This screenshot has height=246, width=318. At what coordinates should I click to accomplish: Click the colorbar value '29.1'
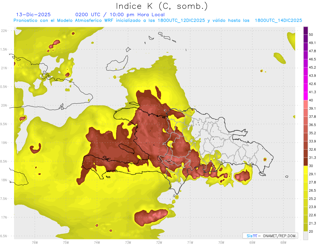pos(312,174)
